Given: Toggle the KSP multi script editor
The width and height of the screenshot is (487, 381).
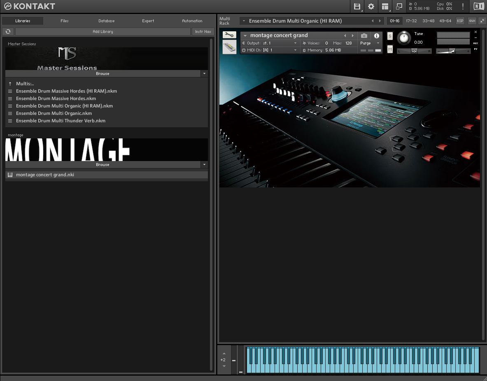Looking at the screenshot, I should [460, 21].
